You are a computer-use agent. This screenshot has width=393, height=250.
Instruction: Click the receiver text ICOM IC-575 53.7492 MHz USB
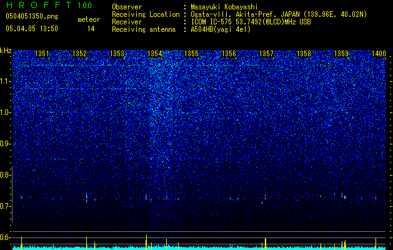(251, 22)
